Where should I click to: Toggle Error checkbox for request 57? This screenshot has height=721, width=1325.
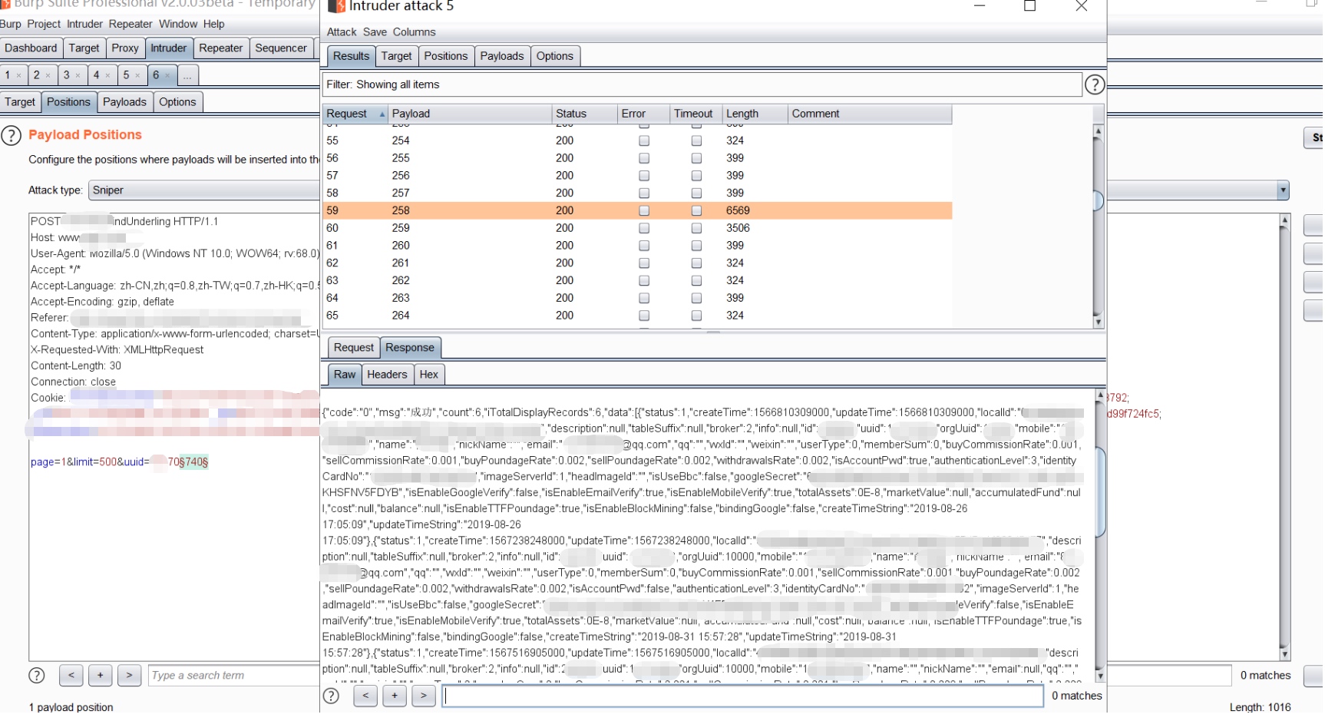pyautogui.click(x=644, y=176)
